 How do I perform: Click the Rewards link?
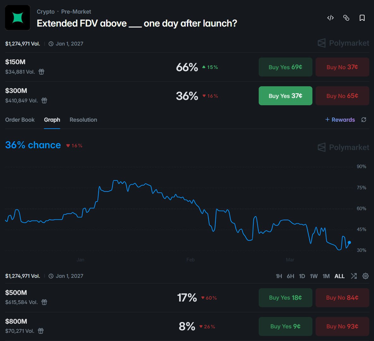(340, 120)
